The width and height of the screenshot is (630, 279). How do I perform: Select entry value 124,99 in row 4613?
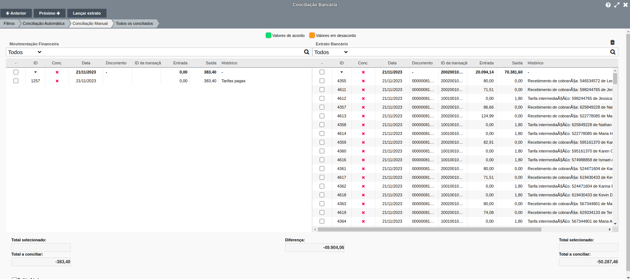pyautogui.click(x=487, y=116)
